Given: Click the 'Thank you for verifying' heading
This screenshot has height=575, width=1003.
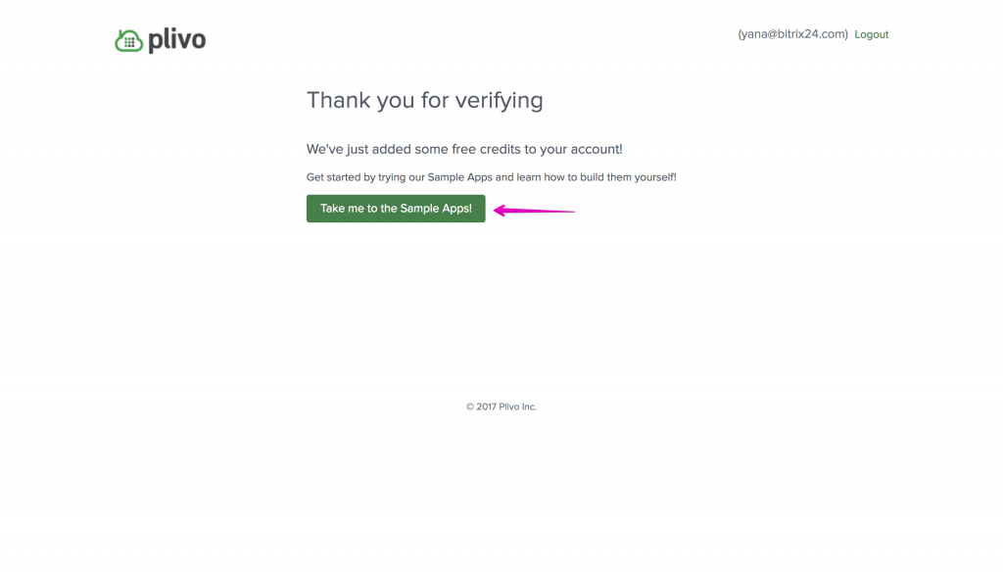Looking at the screenshot, I should tap(425, 101).
